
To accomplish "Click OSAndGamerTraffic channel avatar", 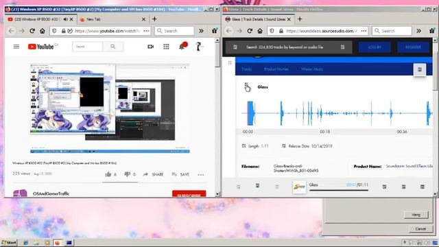I will 20,193.
